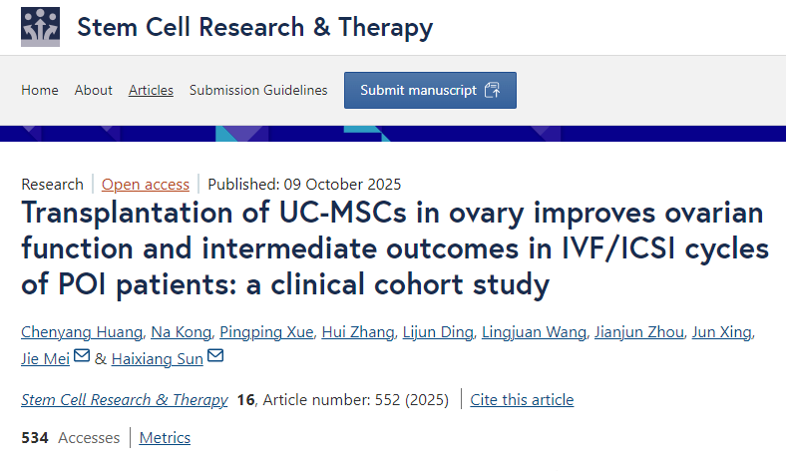Screen dimensions: 786x475
Task: Click the Stem Cell Research journal logo icon
Action: (x=40, y=27)
